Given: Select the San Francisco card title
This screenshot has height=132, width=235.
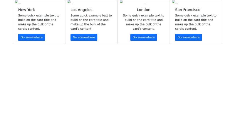Looking at the screenshot, I should (x=188, y=10).
